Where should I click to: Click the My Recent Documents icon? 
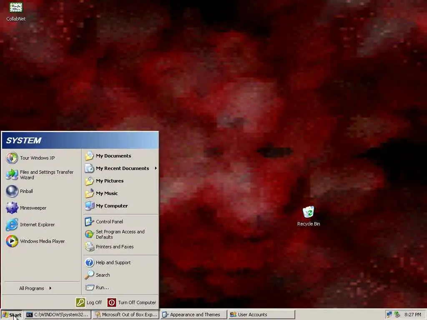point(89,168)
